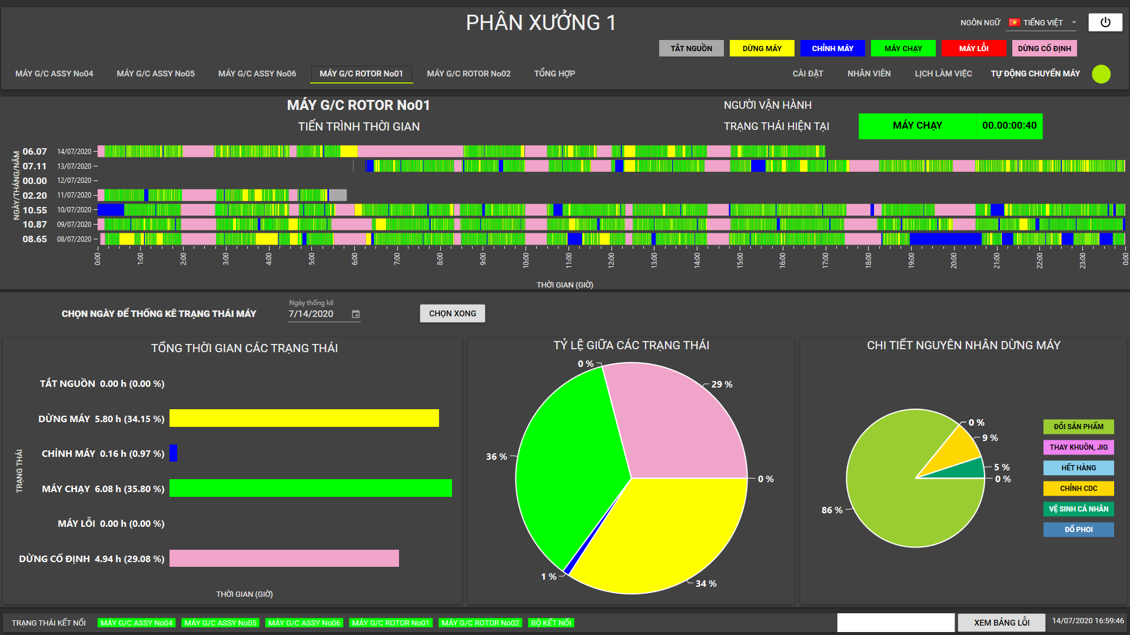
Task: Switch to MÁY G/C ROTOR No02 tab
Action: tap(468, 73)
